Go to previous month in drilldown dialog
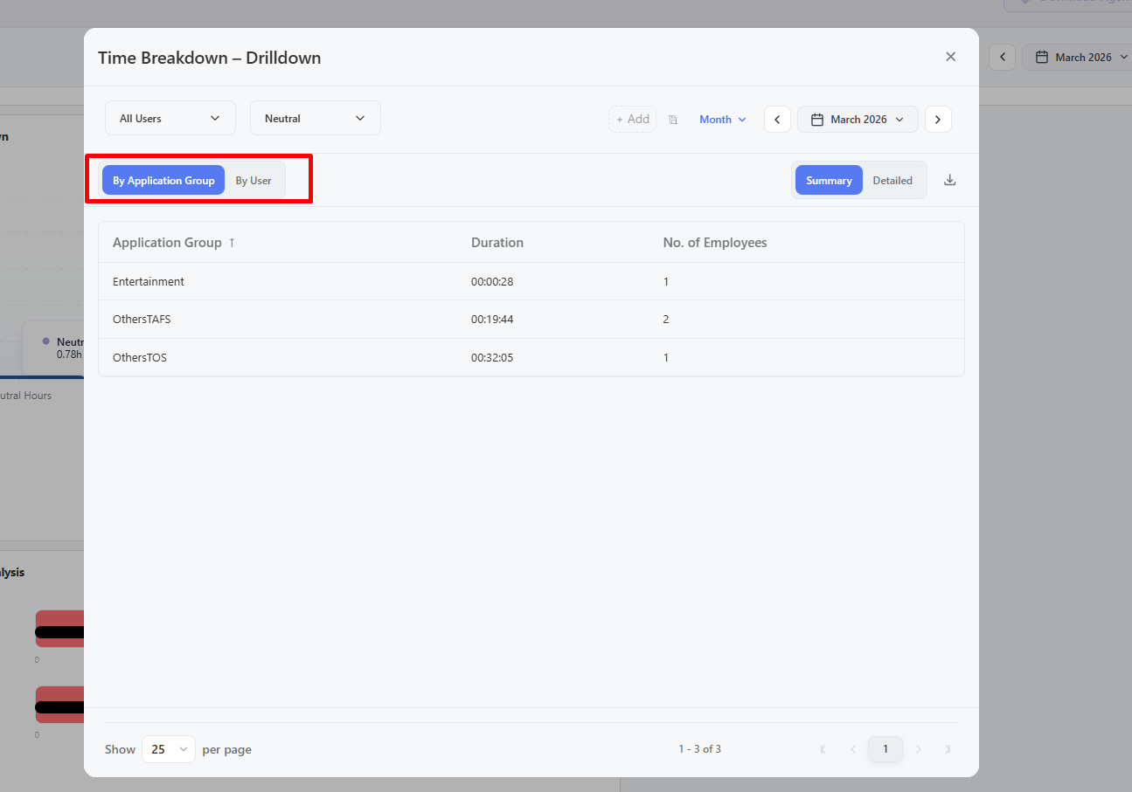This screenshot has height=792, width=1132. (777, 120)
